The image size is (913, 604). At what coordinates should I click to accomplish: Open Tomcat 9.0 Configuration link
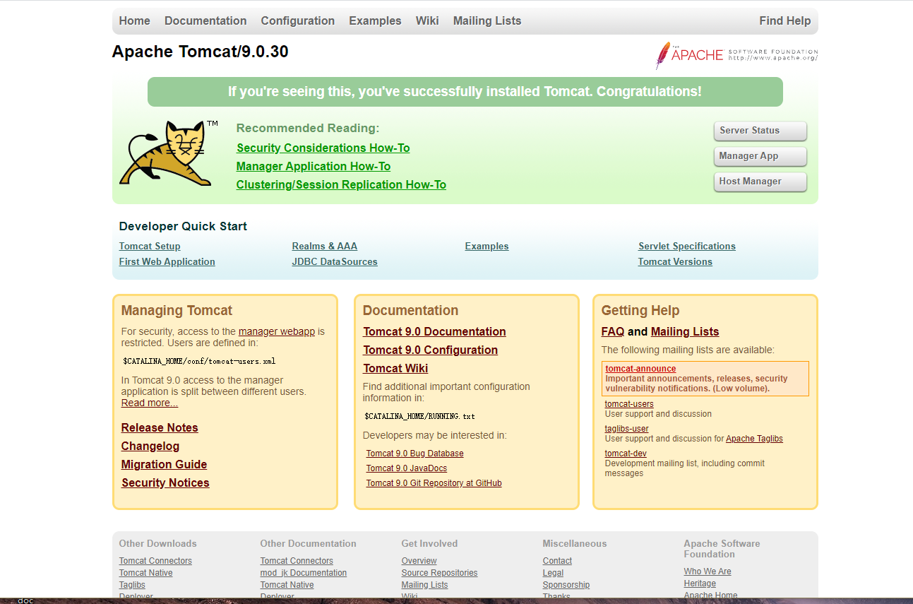[x=431, y=350]
